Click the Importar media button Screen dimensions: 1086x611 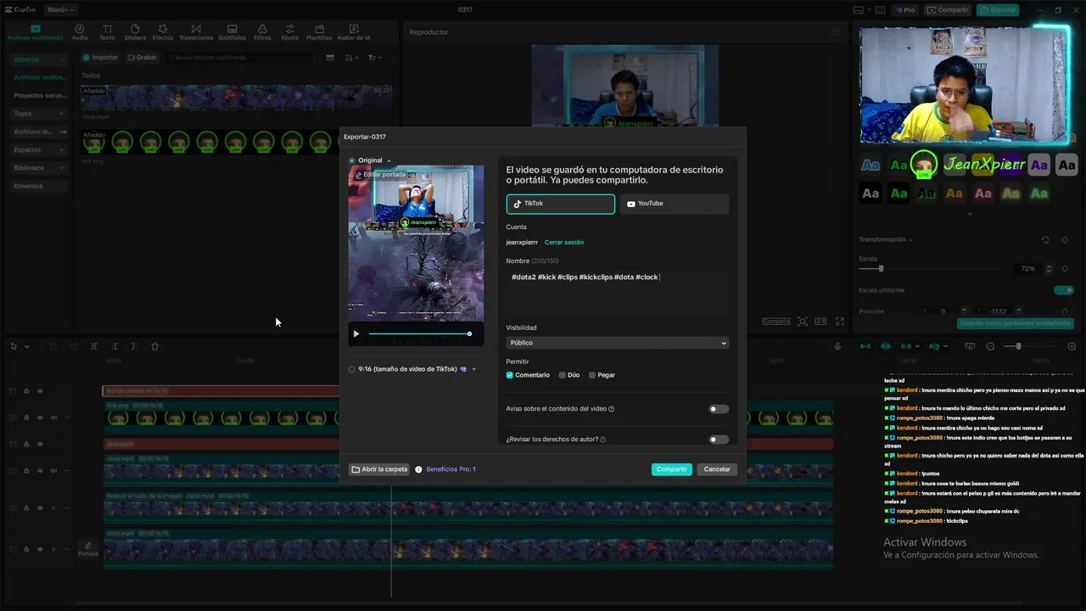[x=100, y=58]
